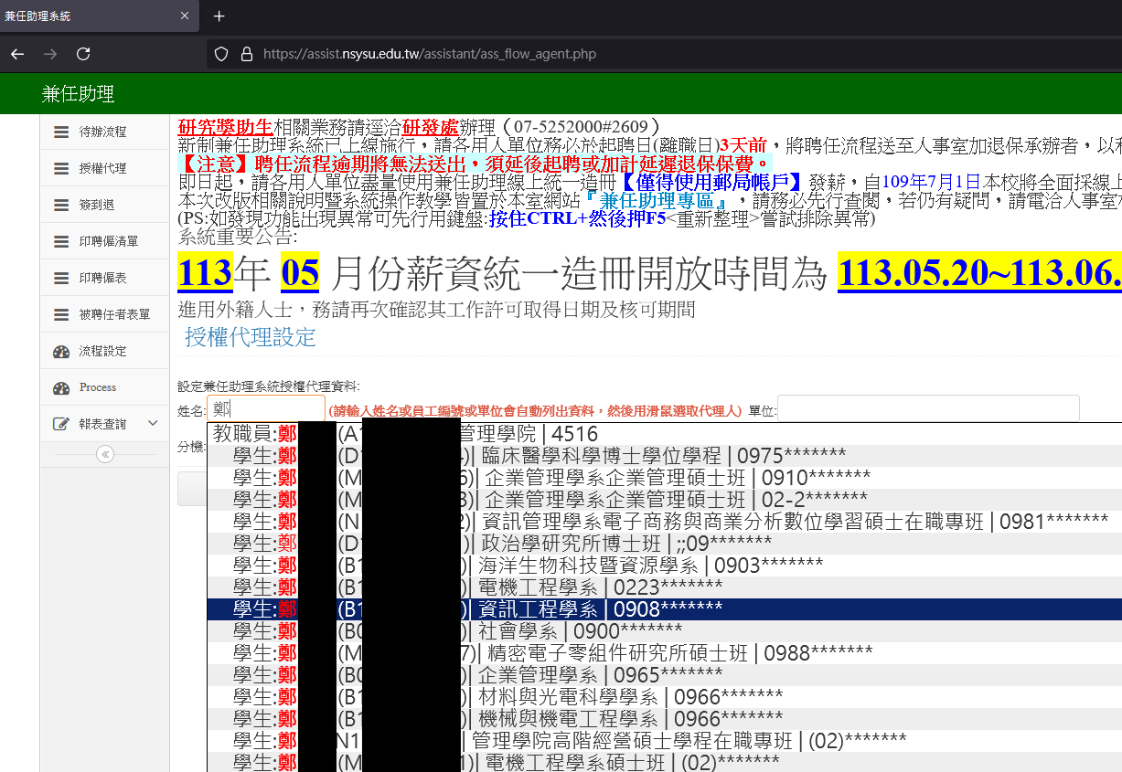This screenshot has height=772, width=1122.
Task: Open 待辦流程 in the sidebar
Action: click(105, 132)
